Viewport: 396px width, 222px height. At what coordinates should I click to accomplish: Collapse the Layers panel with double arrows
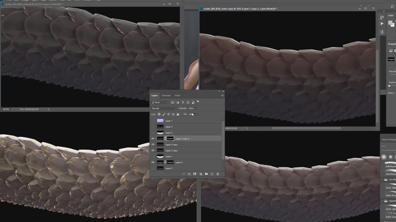[219, 91]
